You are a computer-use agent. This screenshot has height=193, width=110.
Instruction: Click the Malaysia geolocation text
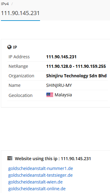[x=63, y=95]
